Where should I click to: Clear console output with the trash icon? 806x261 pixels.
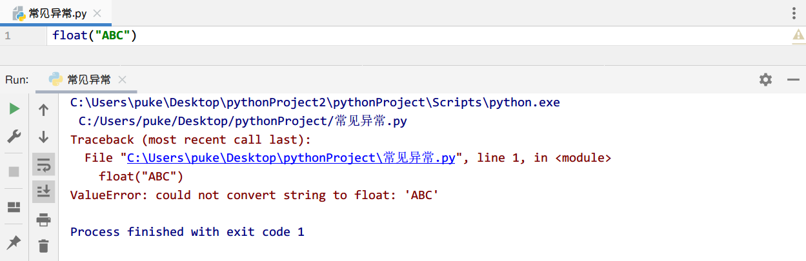click(x=44, y=246)
